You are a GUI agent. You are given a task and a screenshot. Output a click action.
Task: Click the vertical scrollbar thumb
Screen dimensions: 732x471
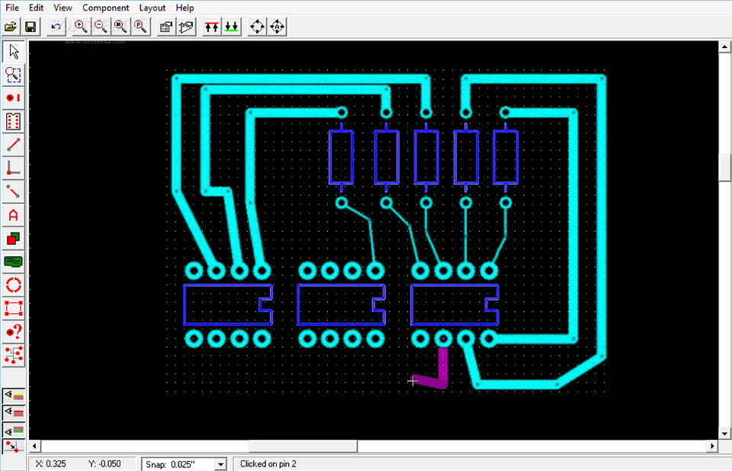(x=725, y=168)
